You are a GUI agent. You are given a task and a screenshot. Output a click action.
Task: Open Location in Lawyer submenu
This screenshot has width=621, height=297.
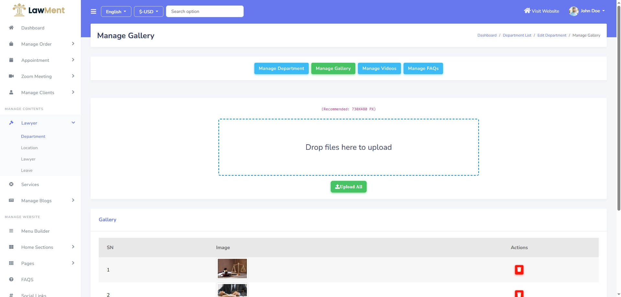[29, 148]
